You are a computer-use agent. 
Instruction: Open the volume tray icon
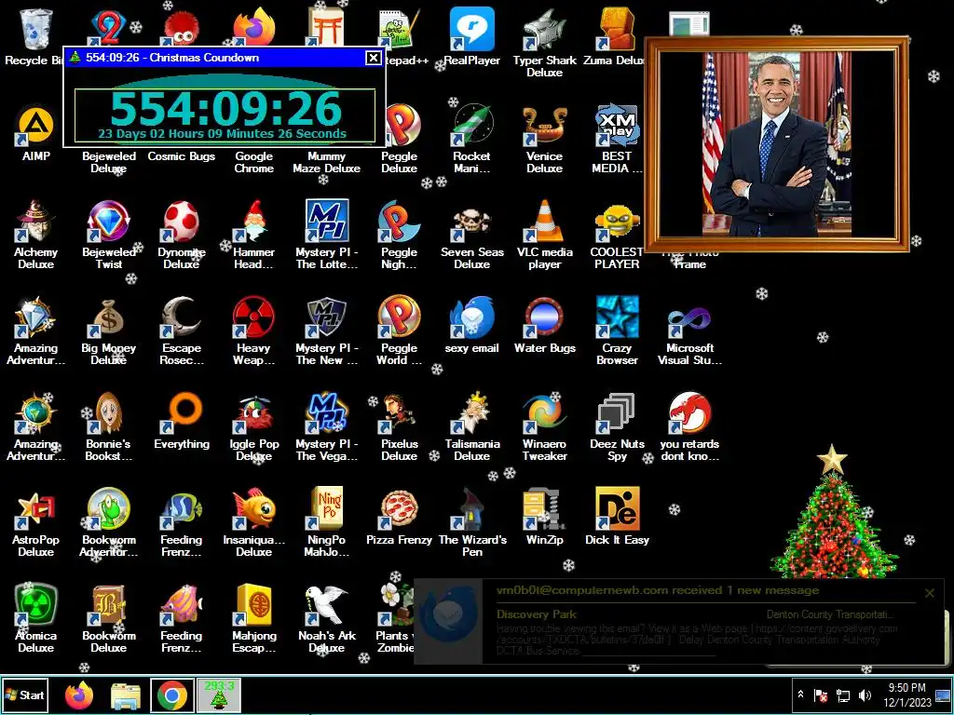[865, 695]
